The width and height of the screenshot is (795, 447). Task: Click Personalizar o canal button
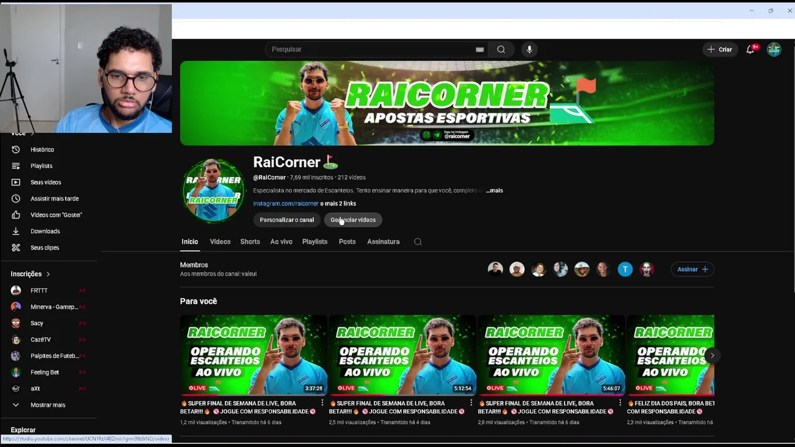[287, 220]
